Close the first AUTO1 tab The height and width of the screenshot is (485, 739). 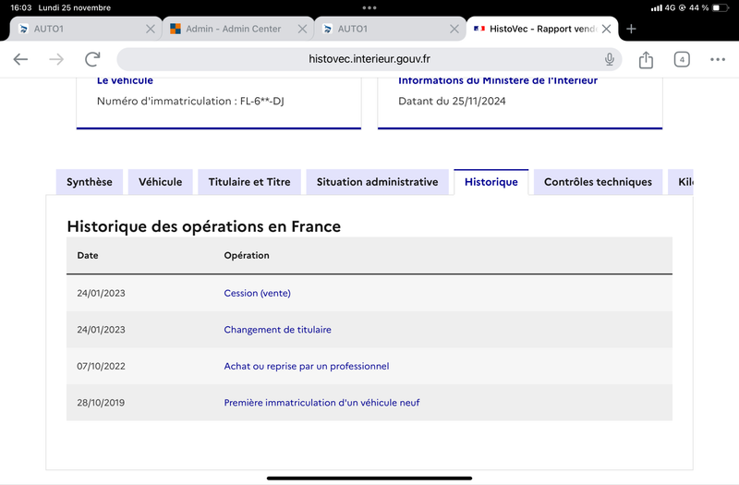click(x=151, y=29)
